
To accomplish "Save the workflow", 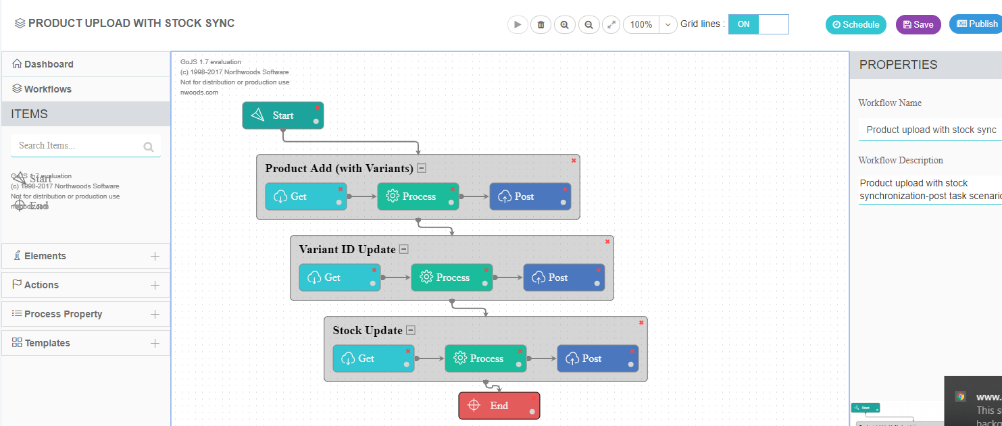I will (918, 24).
